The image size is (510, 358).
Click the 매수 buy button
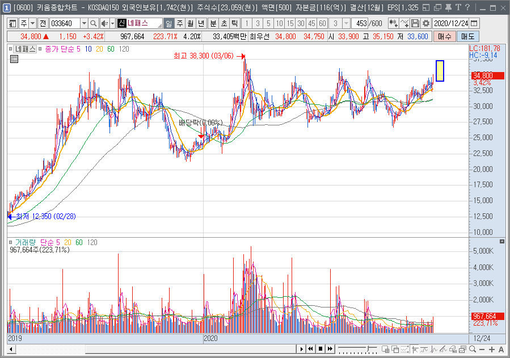[x=444, y=36]
